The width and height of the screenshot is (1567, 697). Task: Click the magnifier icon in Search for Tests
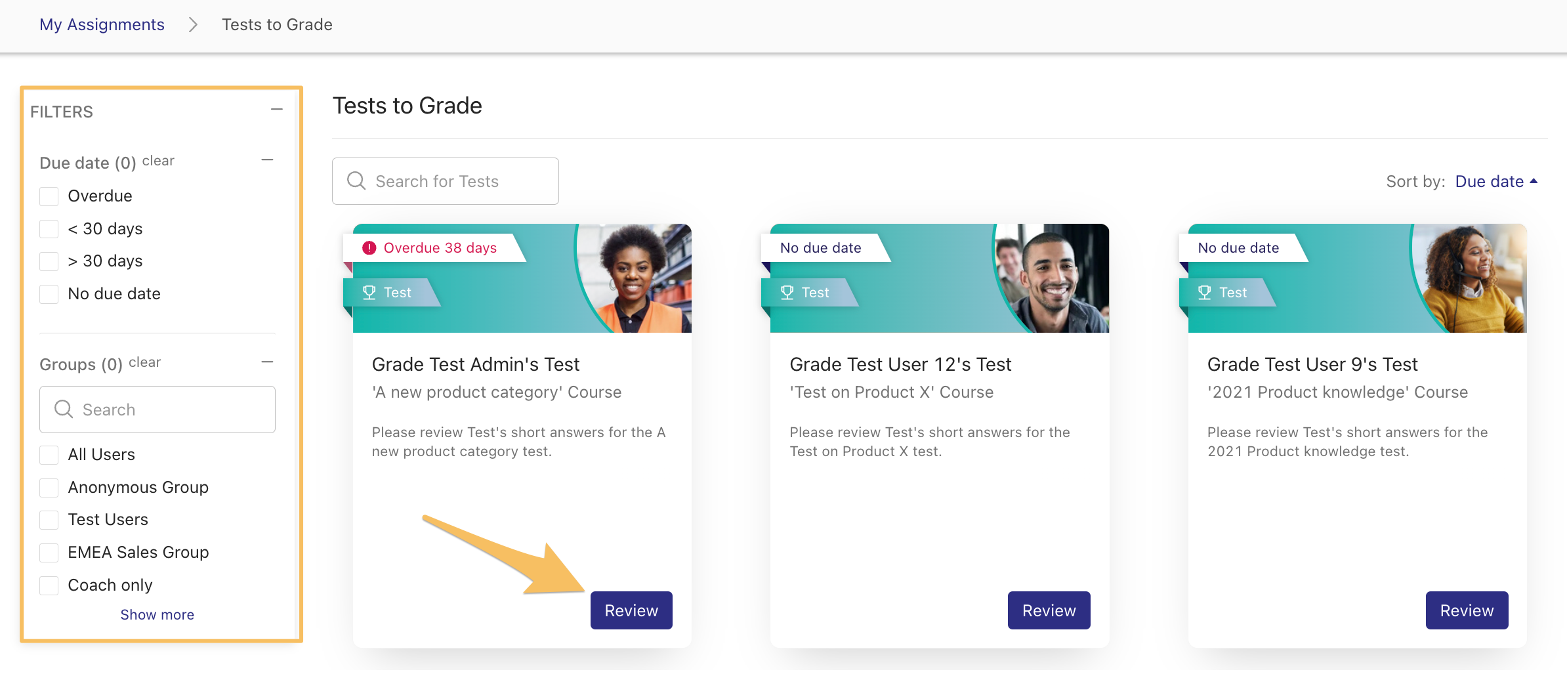tap(356, 181)
